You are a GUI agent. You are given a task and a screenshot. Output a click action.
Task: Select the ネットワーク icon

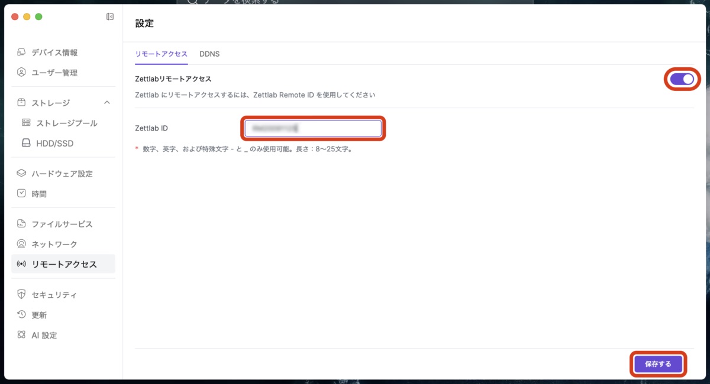tap(20, 244)
